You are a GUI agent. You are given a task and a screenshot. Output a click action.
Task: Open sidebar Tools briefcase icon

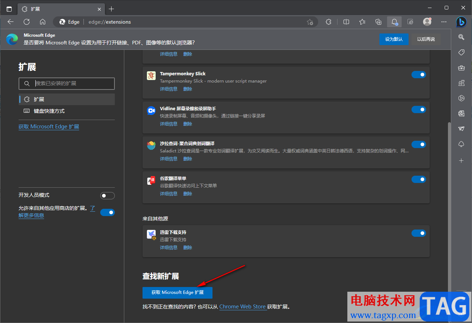click(461, 68)
